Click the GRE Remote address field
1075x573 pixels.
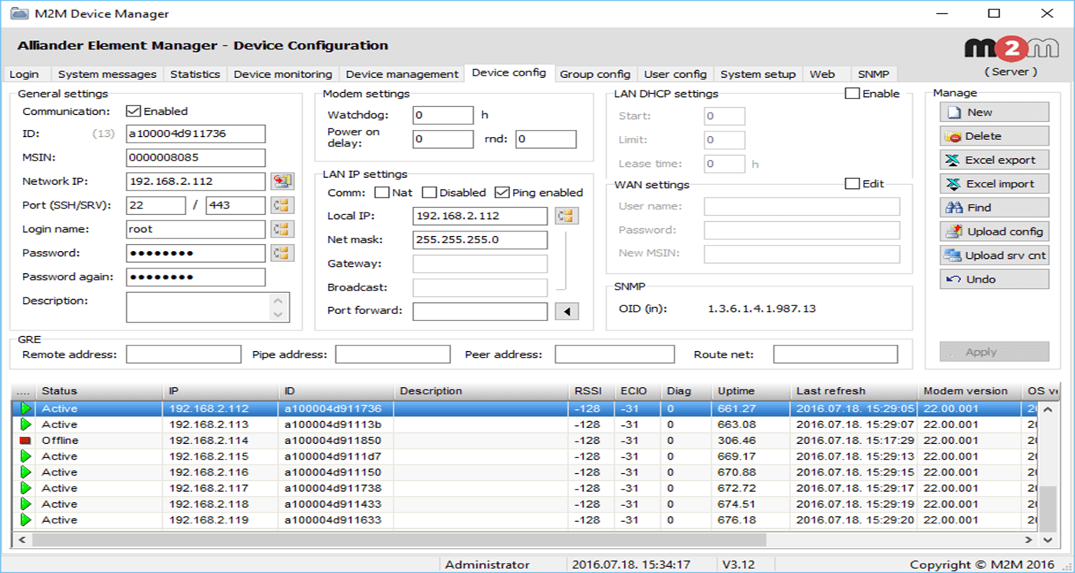pyautogui.click(x=183, y=355)
